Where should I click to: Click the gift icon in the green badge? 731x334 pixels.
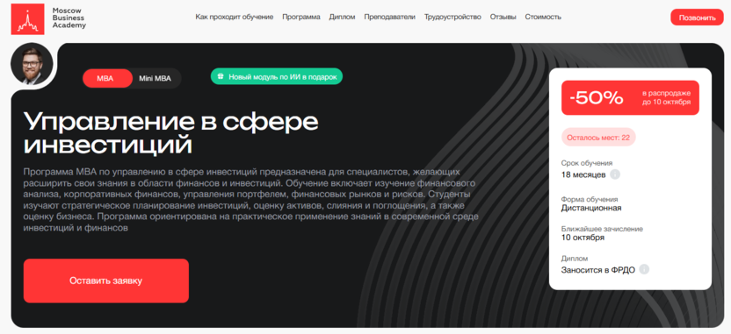coord(221,77)
